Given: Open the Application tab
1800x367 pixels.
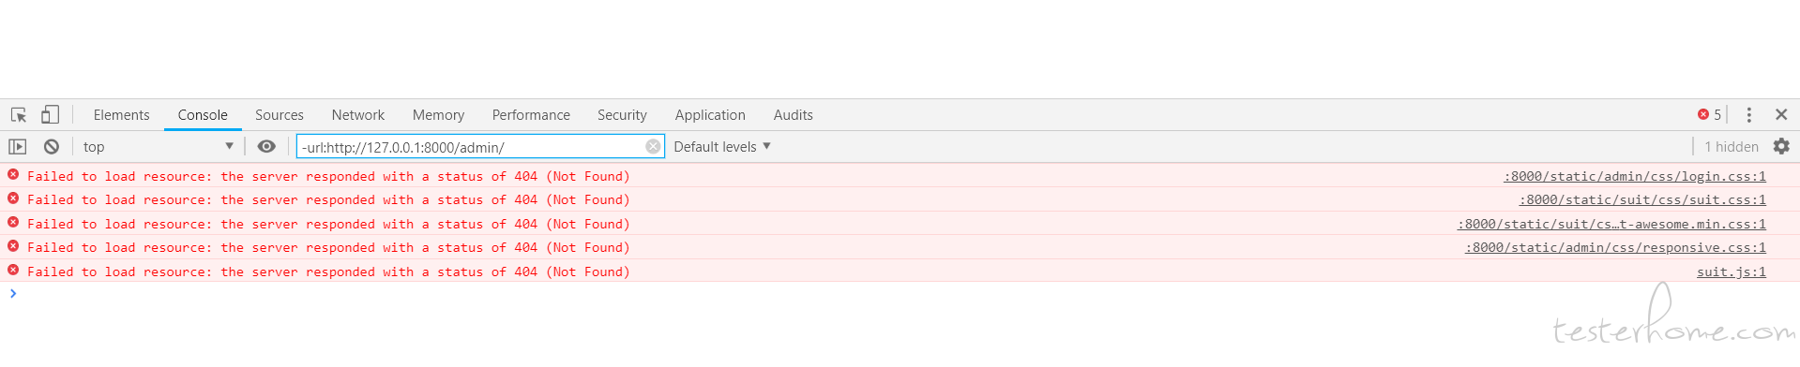Looking at the screenshot, I should 710,115.
